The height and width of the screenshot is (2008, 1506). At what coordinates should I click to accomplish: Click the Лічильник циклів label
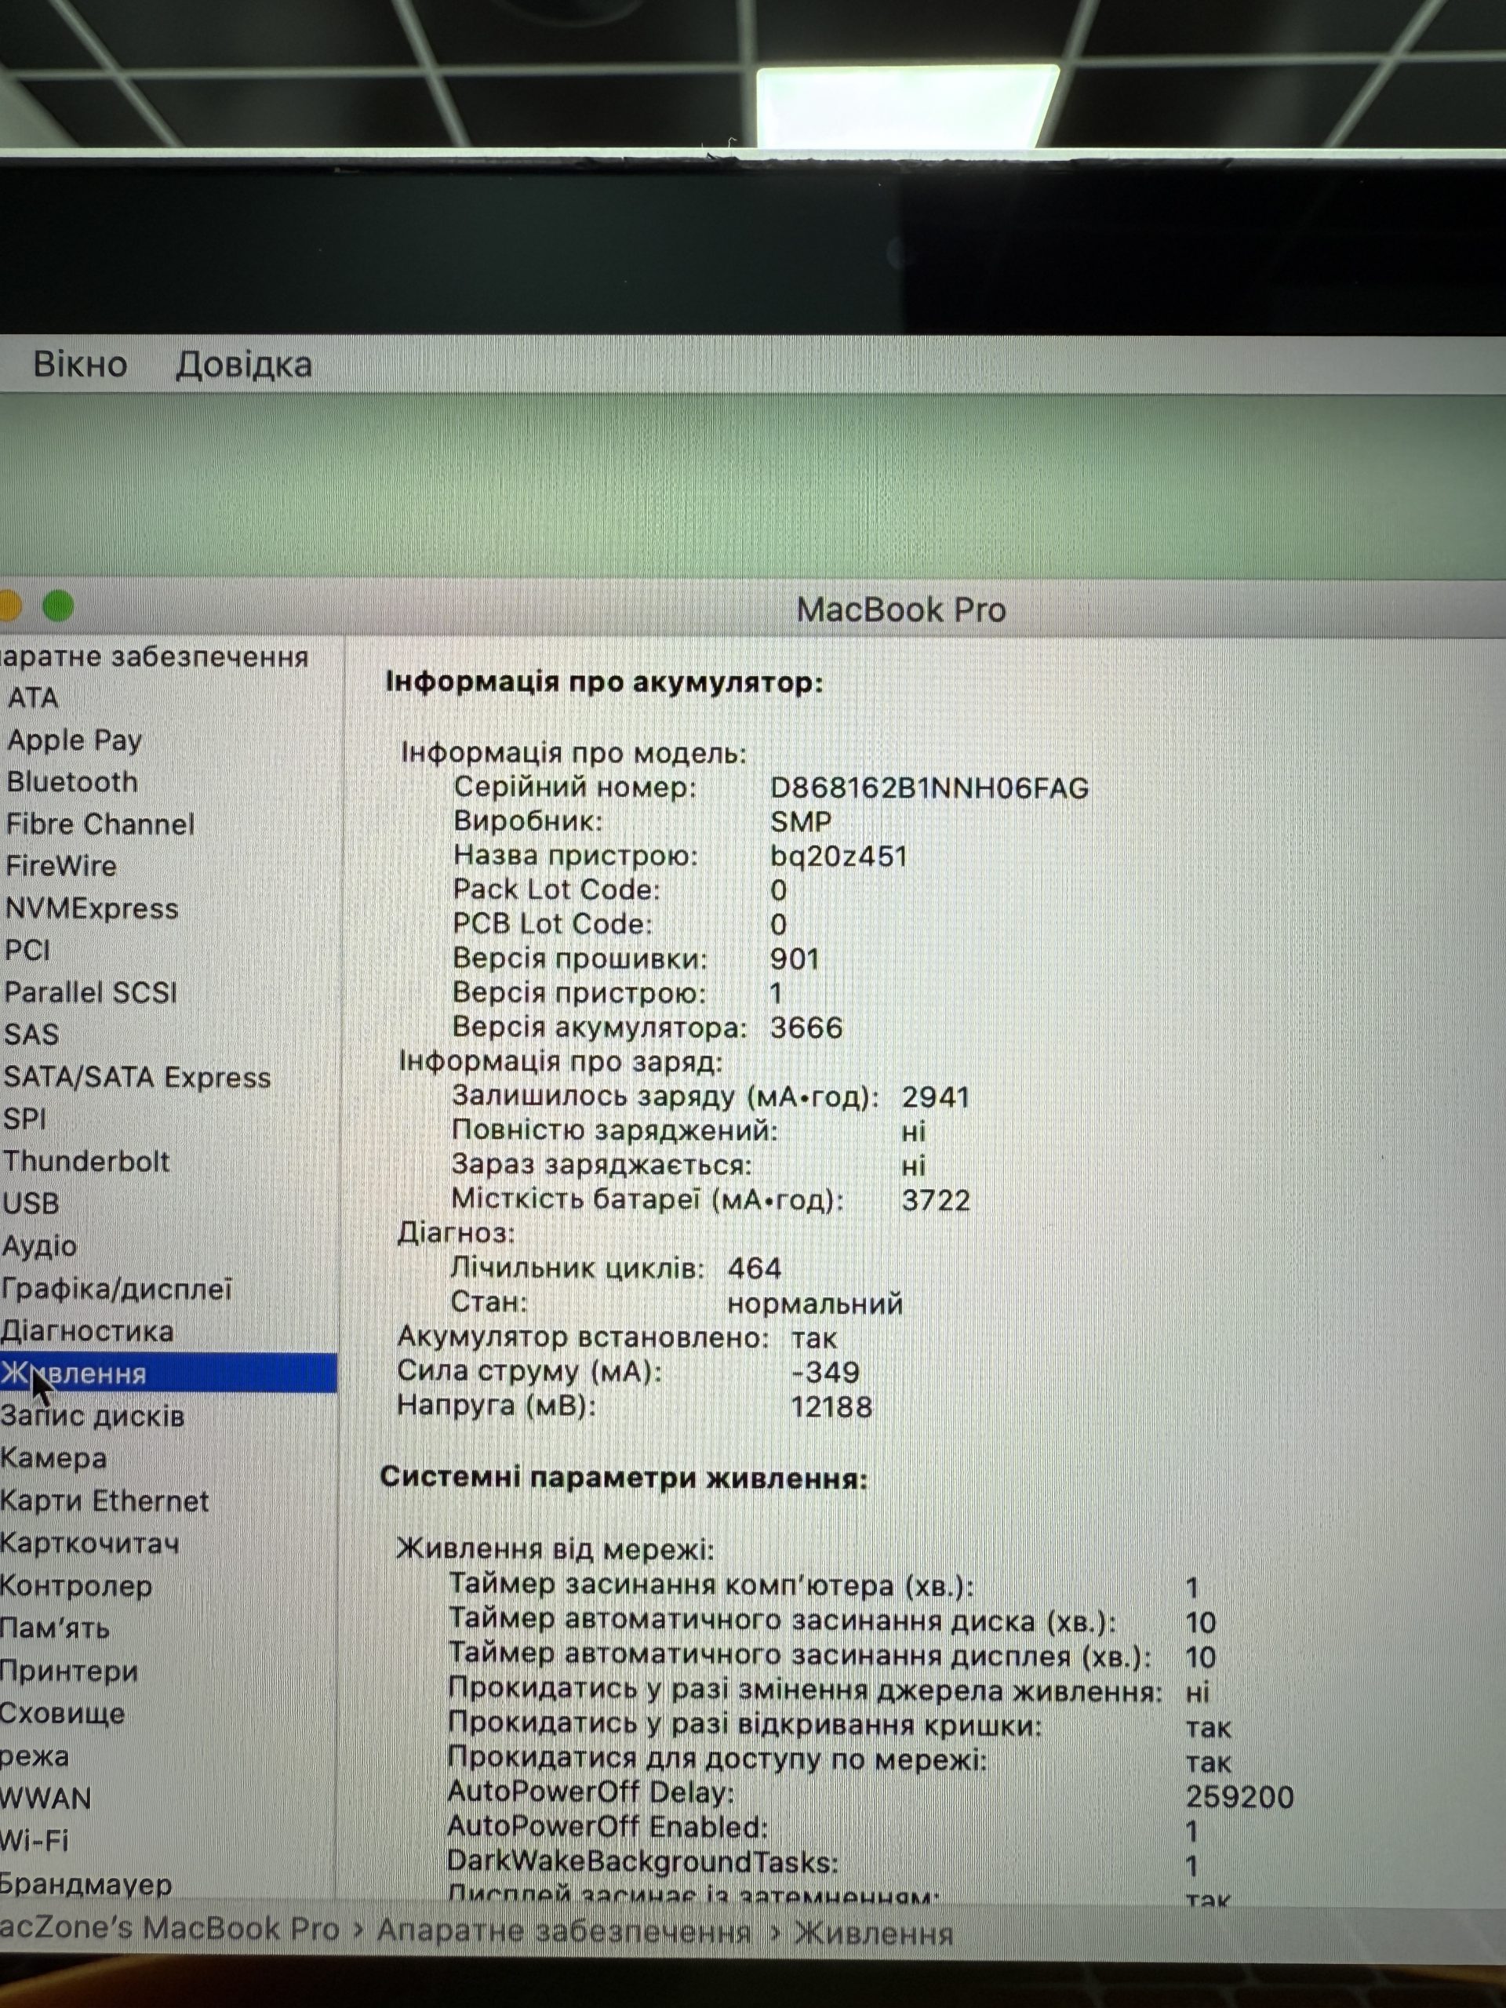[x=577, y=1268]
